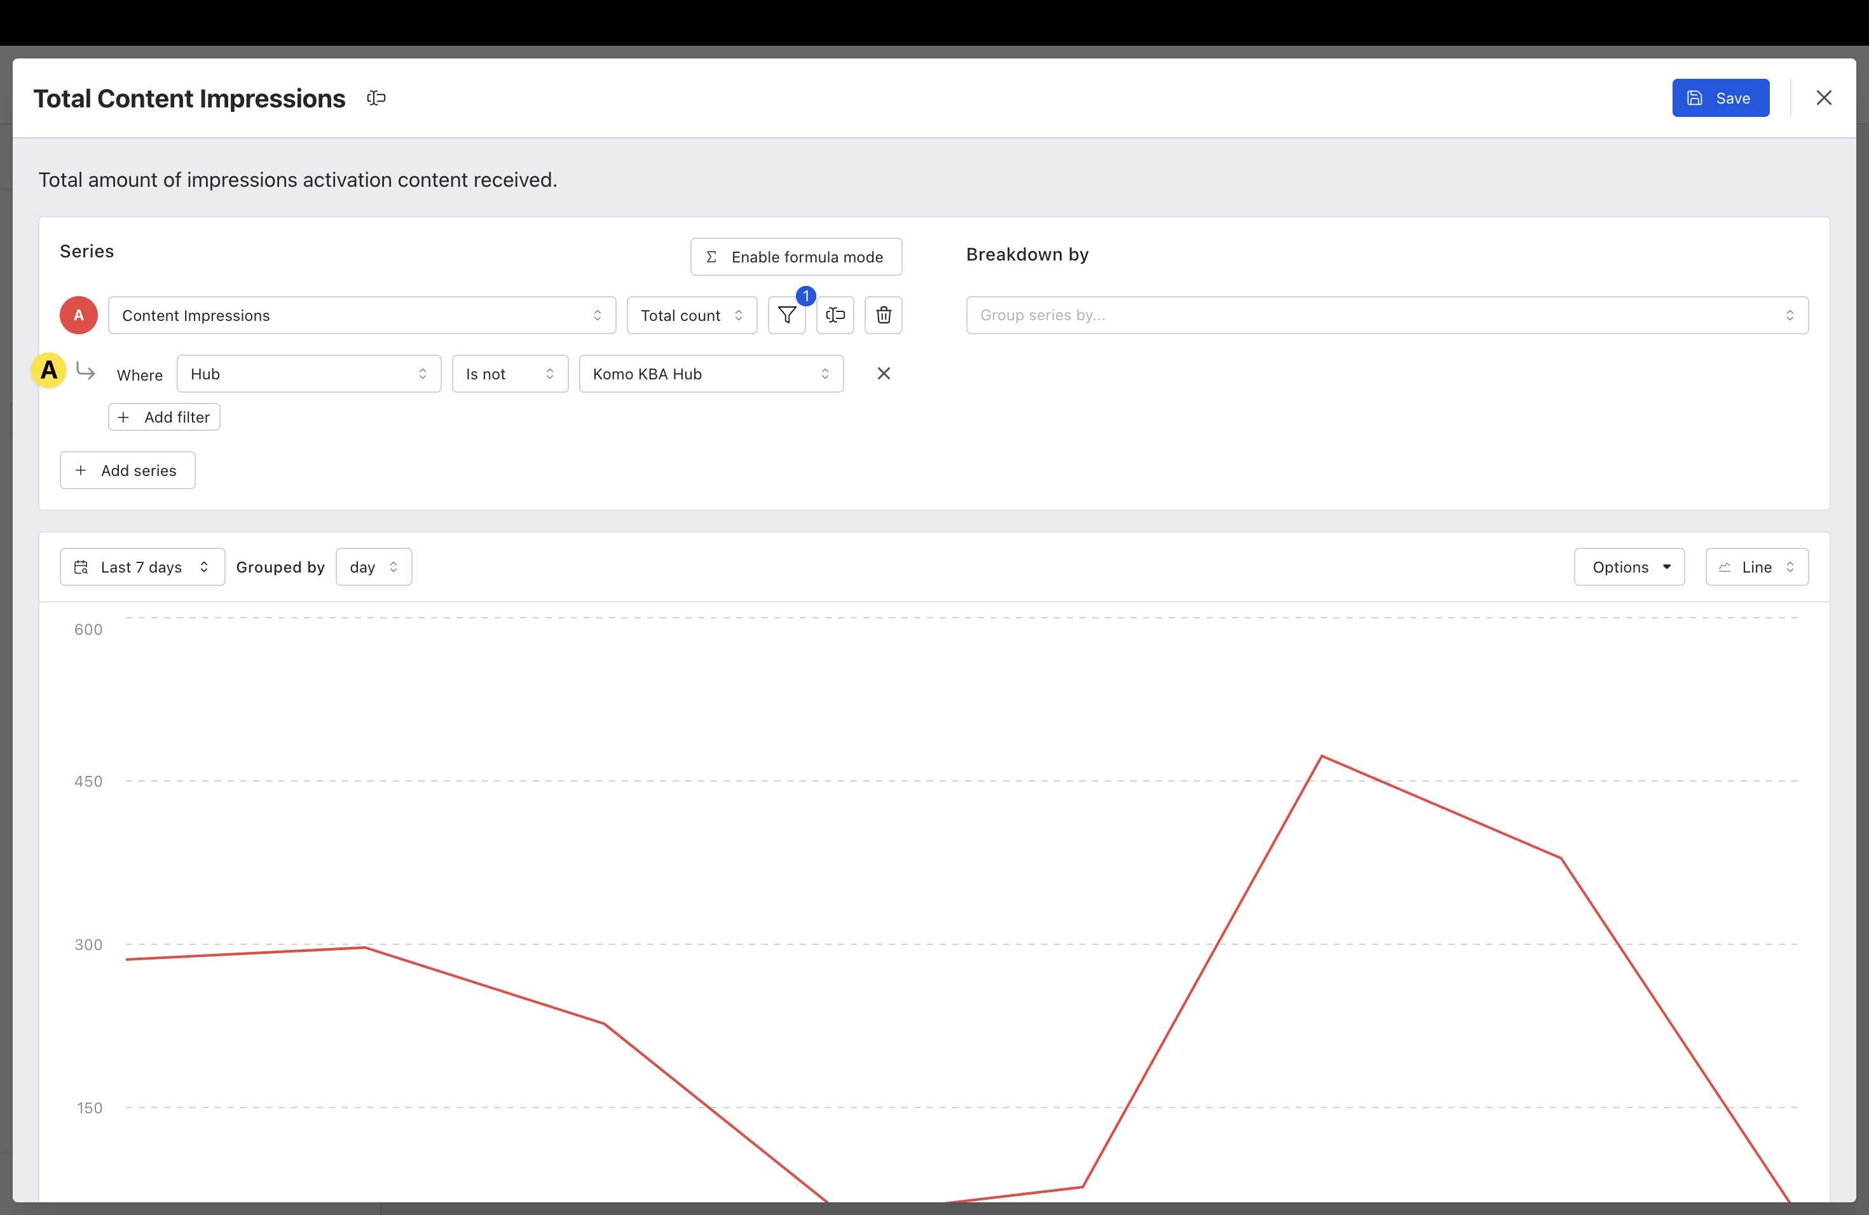Click the Add filter button

[x=164, y=417]
